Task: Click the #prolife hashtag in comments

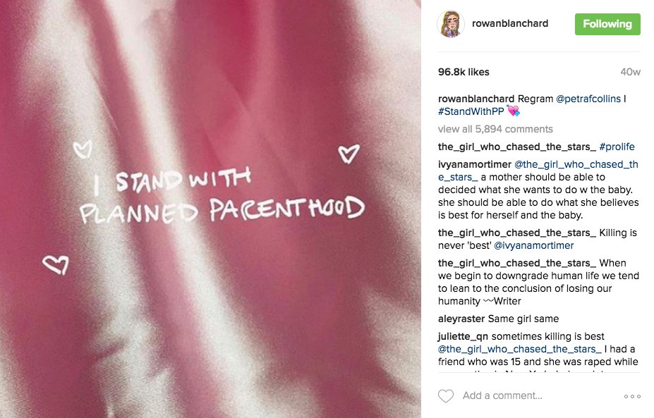Action: [x=617, y=147]
